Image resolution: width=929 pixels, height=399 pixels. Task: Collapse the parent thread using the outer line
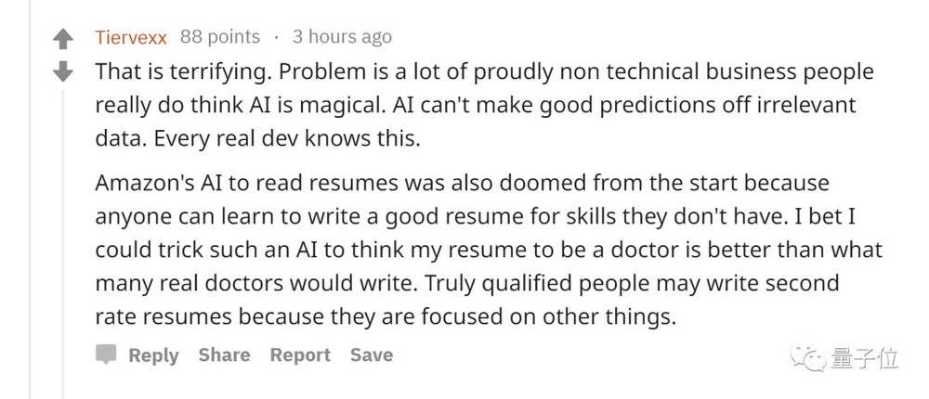30,199
